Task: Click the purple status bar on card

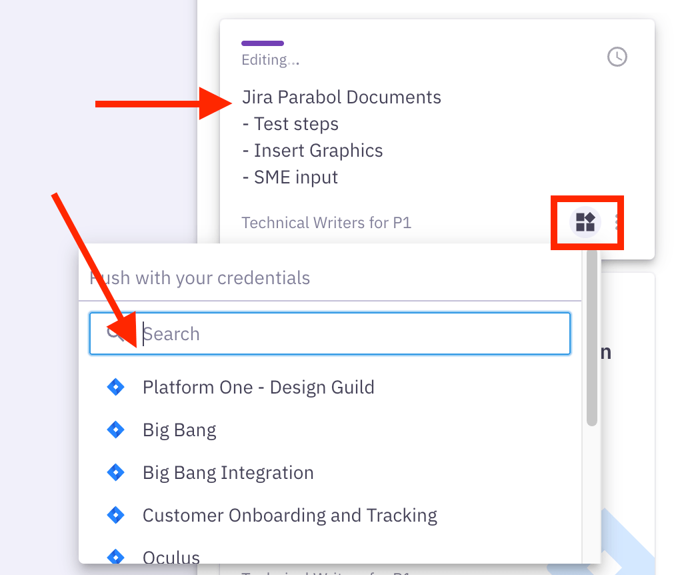Action: [x=263, y=43]
